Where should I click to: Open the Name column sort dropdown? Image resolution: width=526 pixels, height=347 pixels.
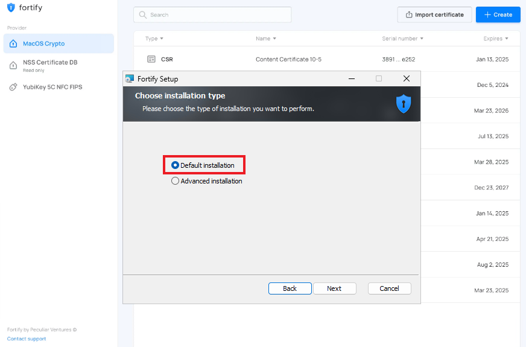(266, 39)
